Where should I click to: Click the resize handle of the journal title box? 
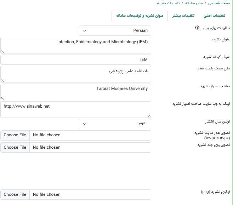pyautogui.click(x=2, y=51)
